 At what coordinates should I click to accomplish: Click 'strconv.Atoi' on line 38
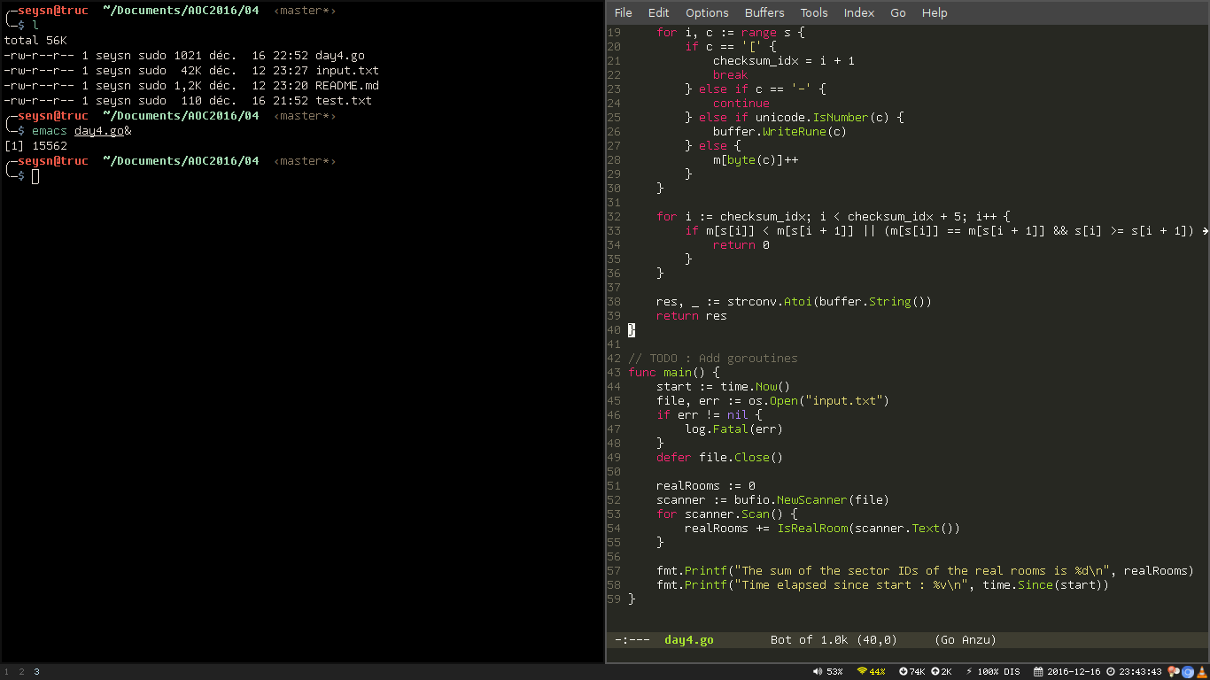770,302
